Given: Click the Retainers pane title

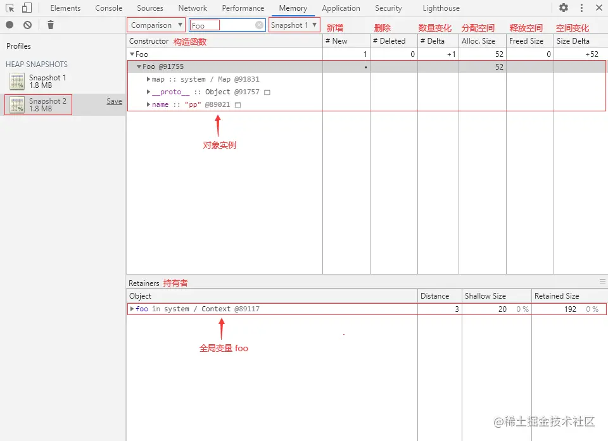Looking at the screenshot, I should pyautogui.click(x=144, y=283).
